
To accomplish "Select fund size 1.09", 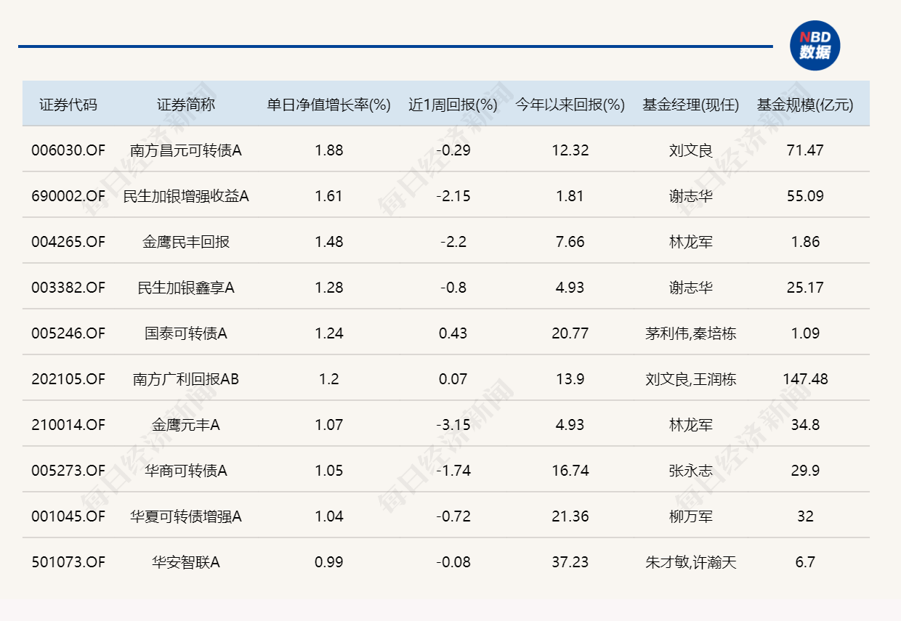I will click(805, 333).
